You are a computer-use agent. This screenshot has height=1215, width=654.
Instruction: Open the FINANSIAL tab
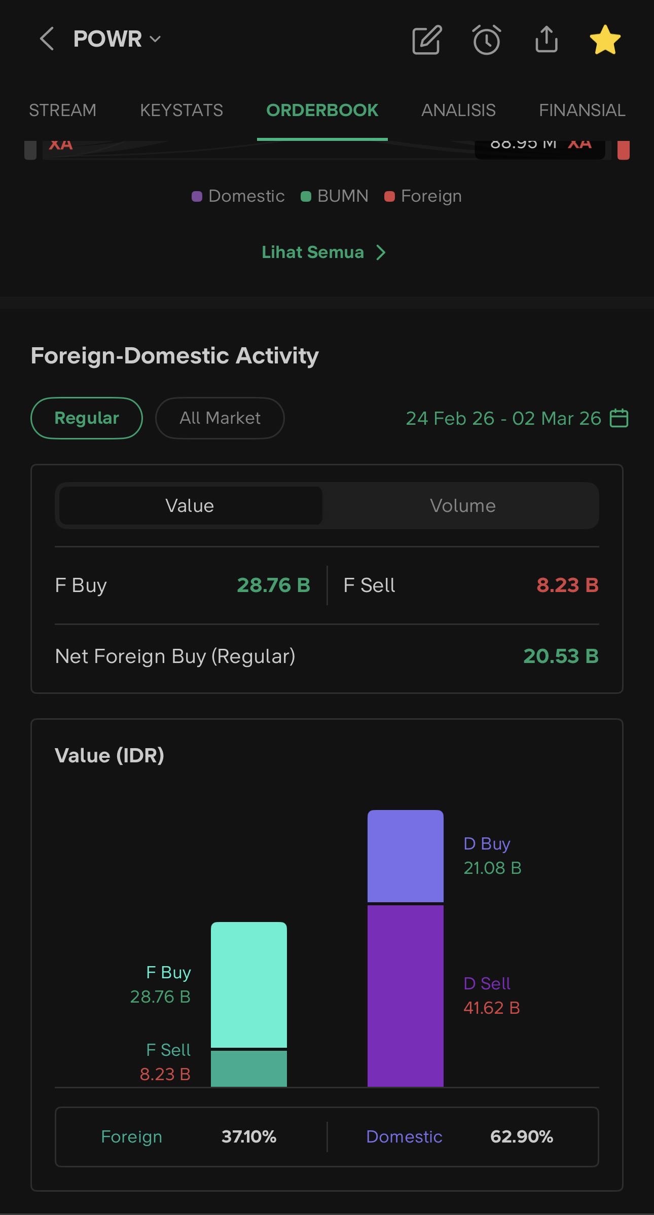(582, 110)
